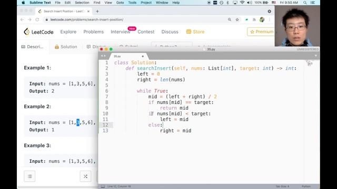
Task: Click the unsaved dot on 35.py tab
Action: 143,56
